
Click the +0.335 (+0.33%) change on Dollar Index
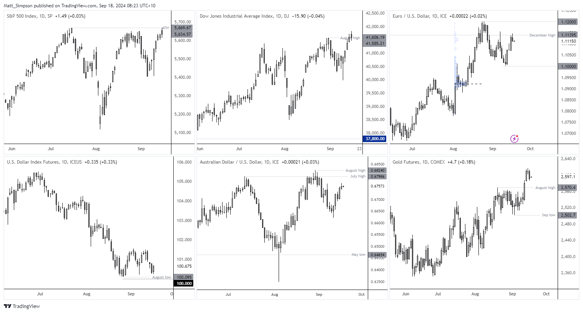(101, 162)
